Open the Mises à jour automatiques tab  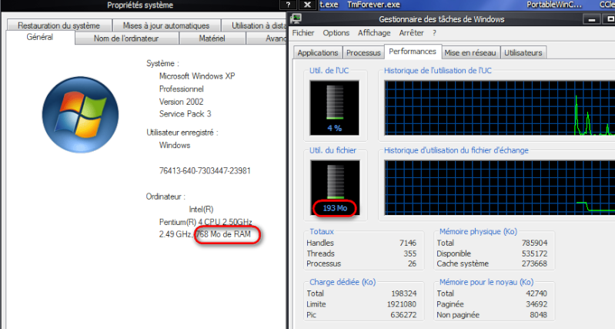(166, 25)
